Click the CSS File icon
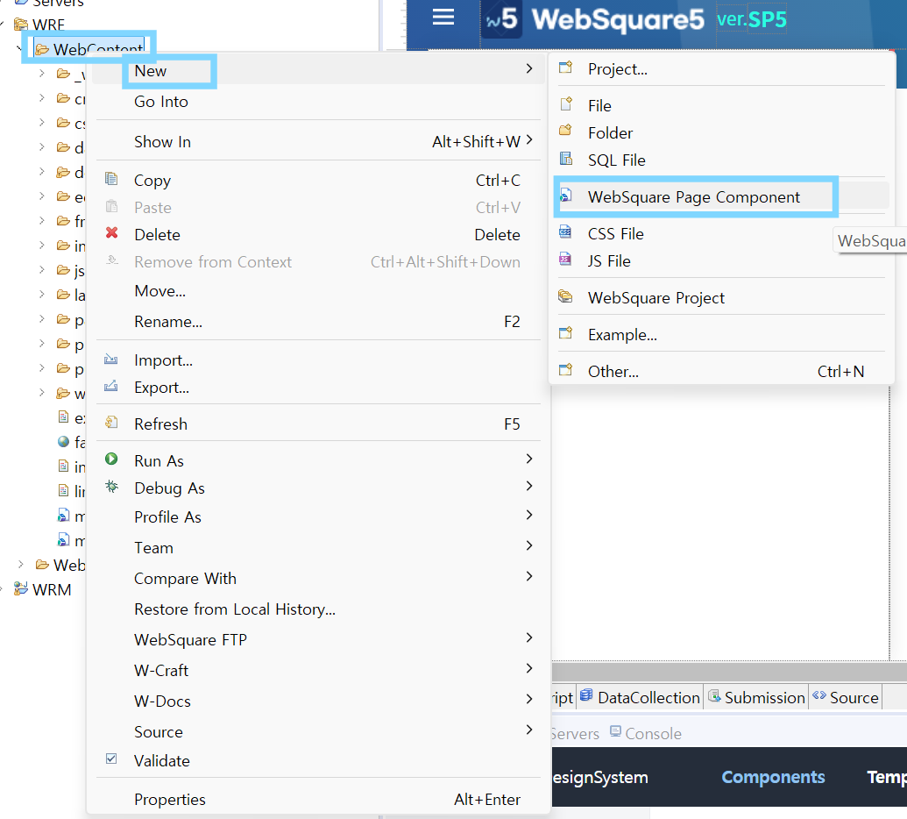The height and width of the screenshot is (819, 907). pyautogui.click(x=566, y=232)
